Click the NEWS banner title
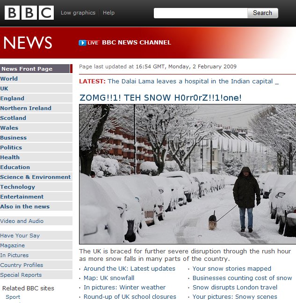Viewport: 296px width, 303px height. pyautogui.click(x=28, y=43)
